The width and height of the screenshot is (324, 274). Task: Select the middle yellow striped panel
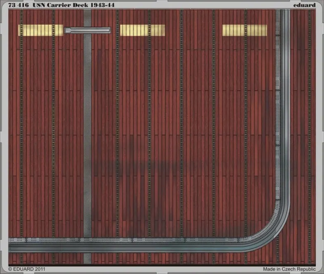pos(142,30)
